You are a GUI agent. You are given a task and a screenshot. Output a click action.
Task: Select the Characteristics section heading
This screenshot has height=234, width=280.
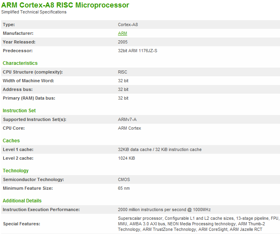click(20, 63)
